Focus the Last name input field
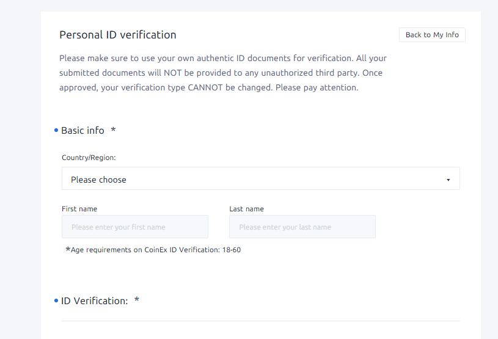Image resolution: width=498 pixels, height=339 pixels. coord(302,227)
